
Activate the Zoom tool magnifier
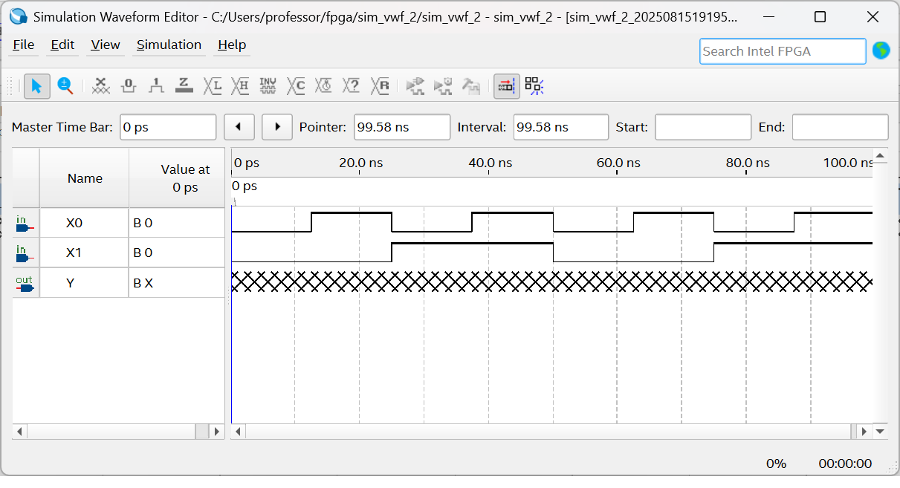pos(65,86)
